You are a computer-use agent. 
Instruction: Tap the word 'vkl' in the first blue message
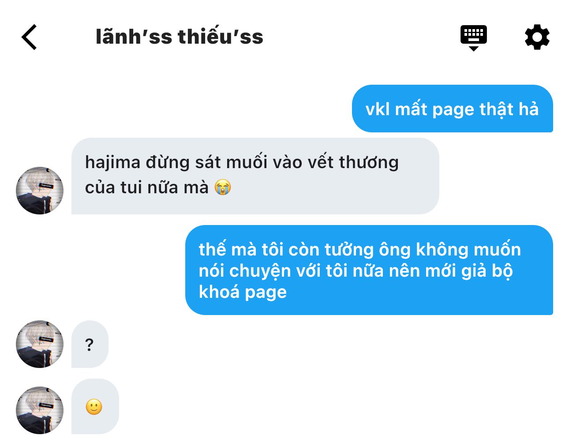point(378,109)
